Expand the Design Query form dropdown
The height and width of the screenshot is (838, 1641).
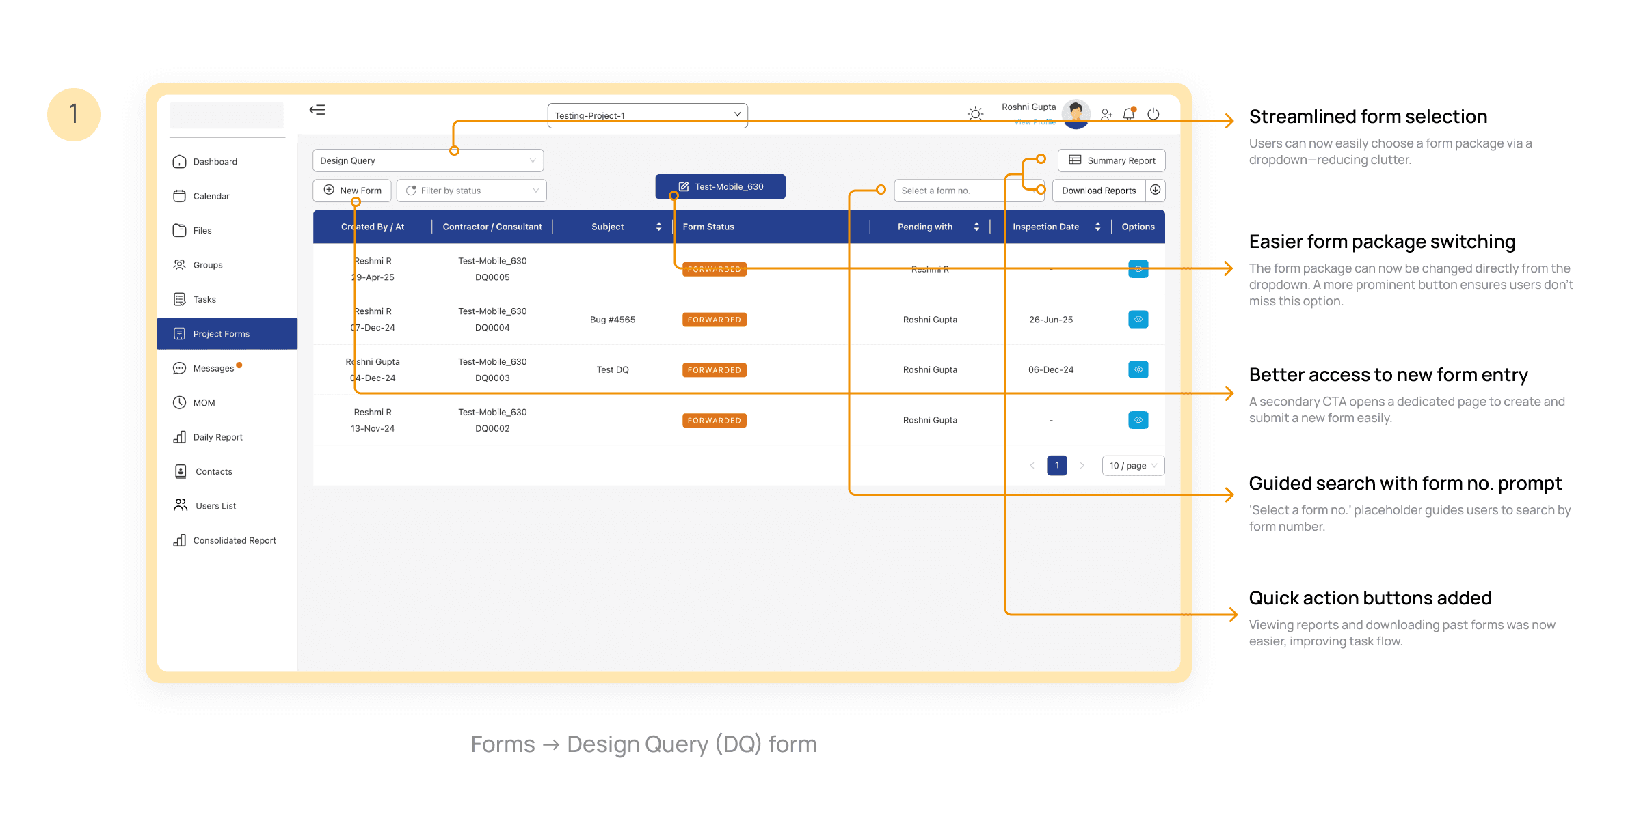coord(428,160)
